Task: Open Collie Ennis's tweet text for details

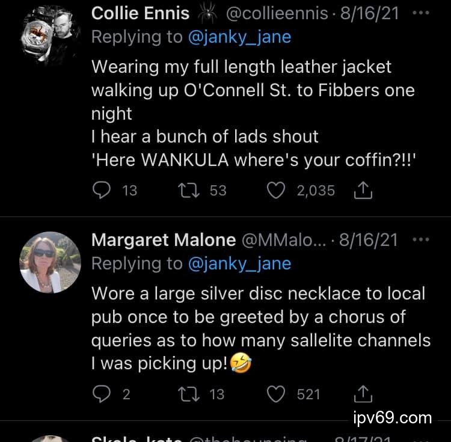Action: coord(253,114)
